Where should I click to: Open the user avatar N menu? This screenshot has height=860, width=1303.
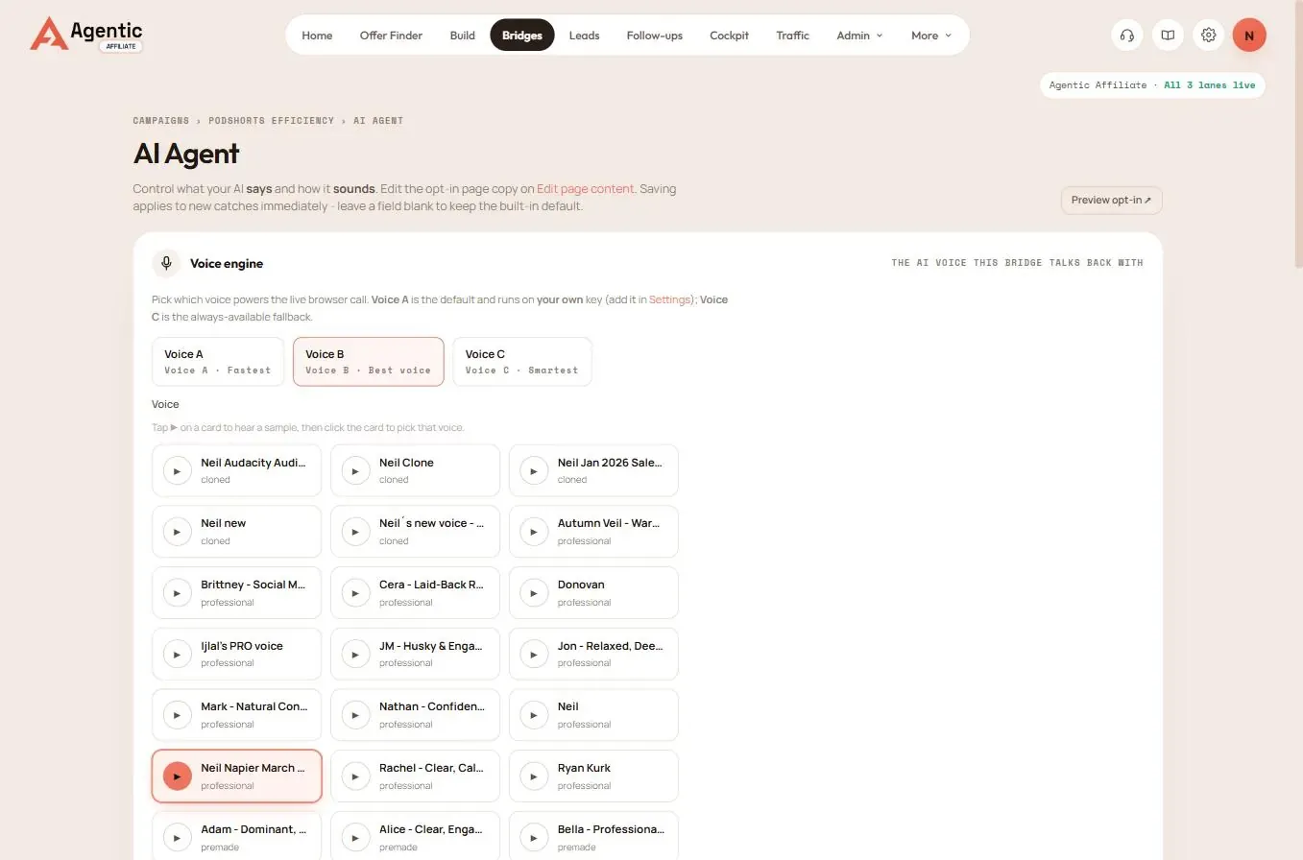pyautogui.click(x=1249, y=36)
